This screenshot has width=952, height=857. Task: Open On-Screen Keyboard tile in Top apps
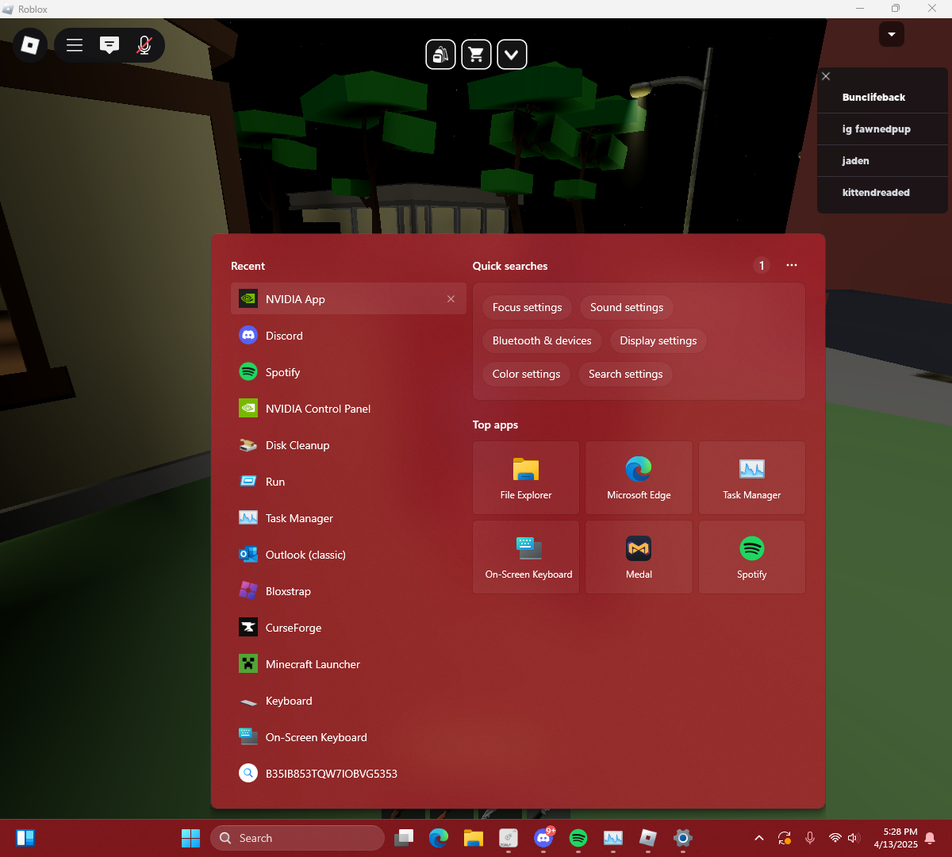click(x=526, y=557)
